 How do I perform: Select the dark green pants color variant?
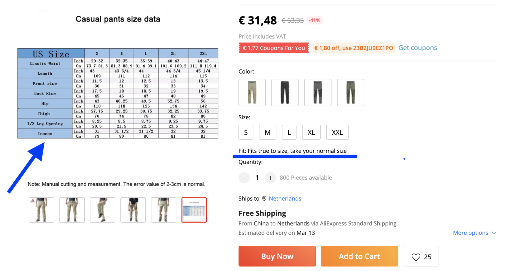[350, 92]
